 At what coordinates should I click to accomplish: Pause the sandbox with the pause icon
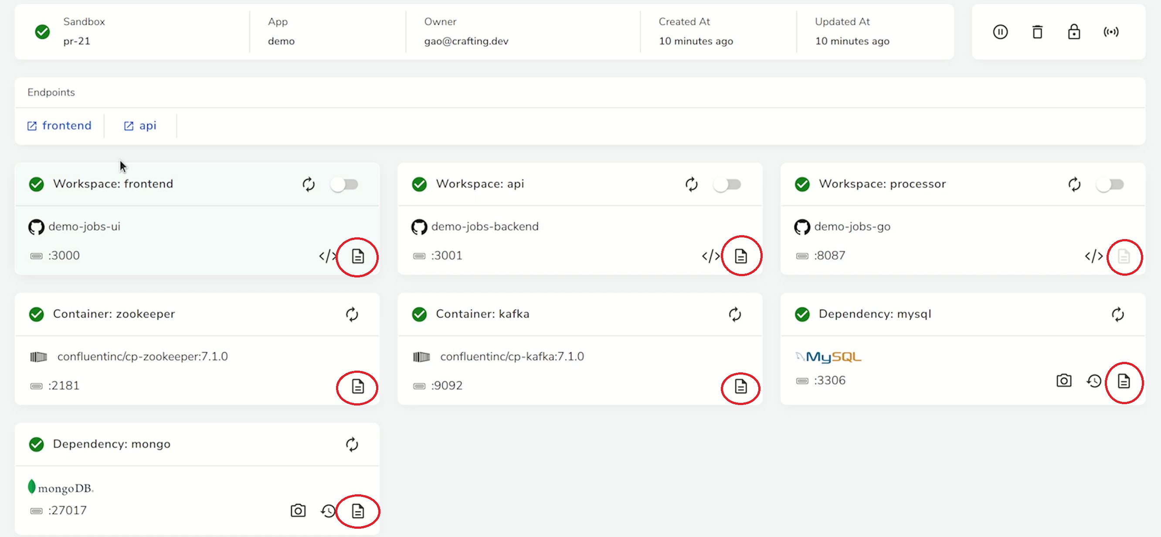tap(1000, 32)
